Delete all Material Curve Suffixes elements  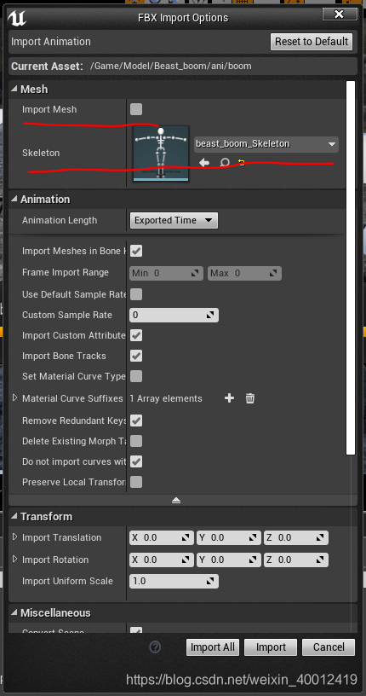[x=250, y=398]
